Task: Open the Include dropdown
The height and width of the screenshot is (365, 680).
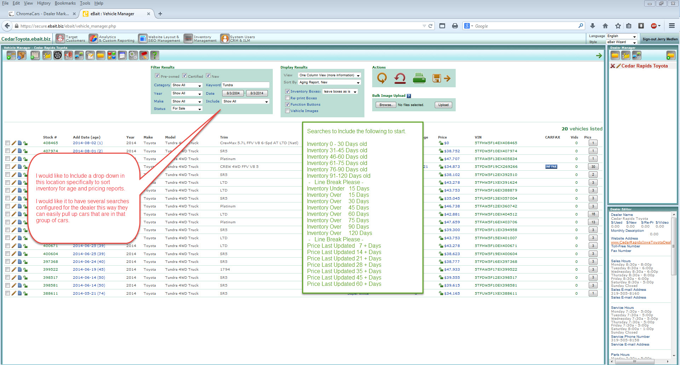Action: pos(246,101)
